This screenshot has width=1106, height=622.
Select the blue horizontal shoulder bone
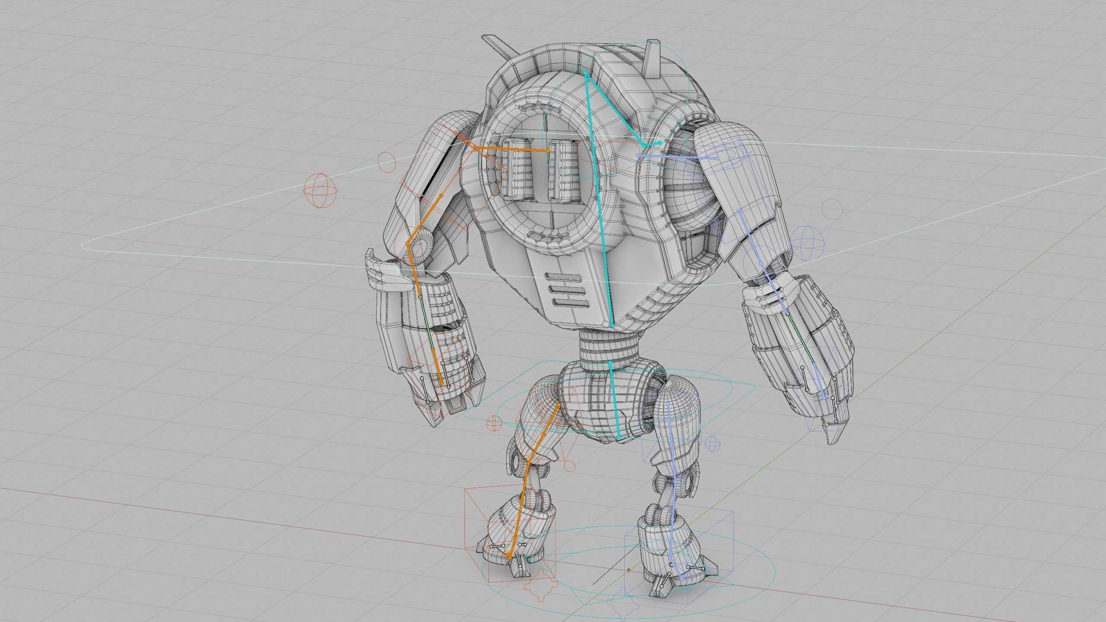coord(677,157)
